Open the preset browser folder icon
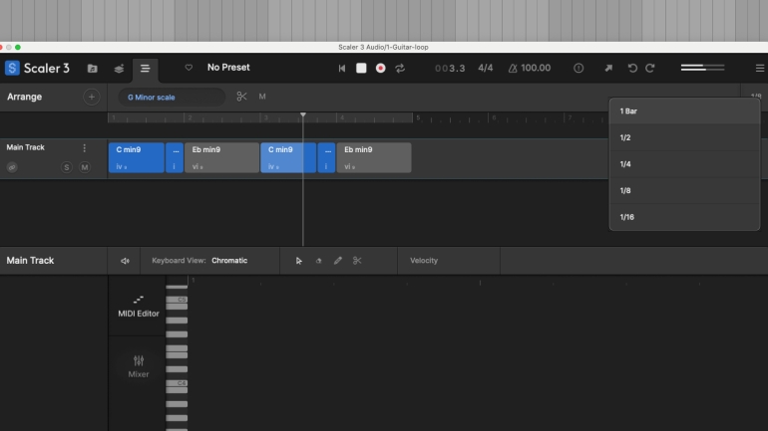Image resolution: width=768 pixels, height=431 pixels. pos(92,69)
